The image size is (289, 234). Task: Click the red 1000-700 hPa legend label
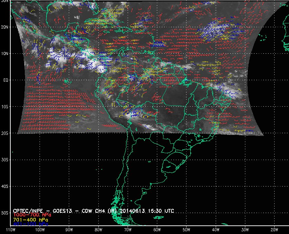(x=32, y=215)
